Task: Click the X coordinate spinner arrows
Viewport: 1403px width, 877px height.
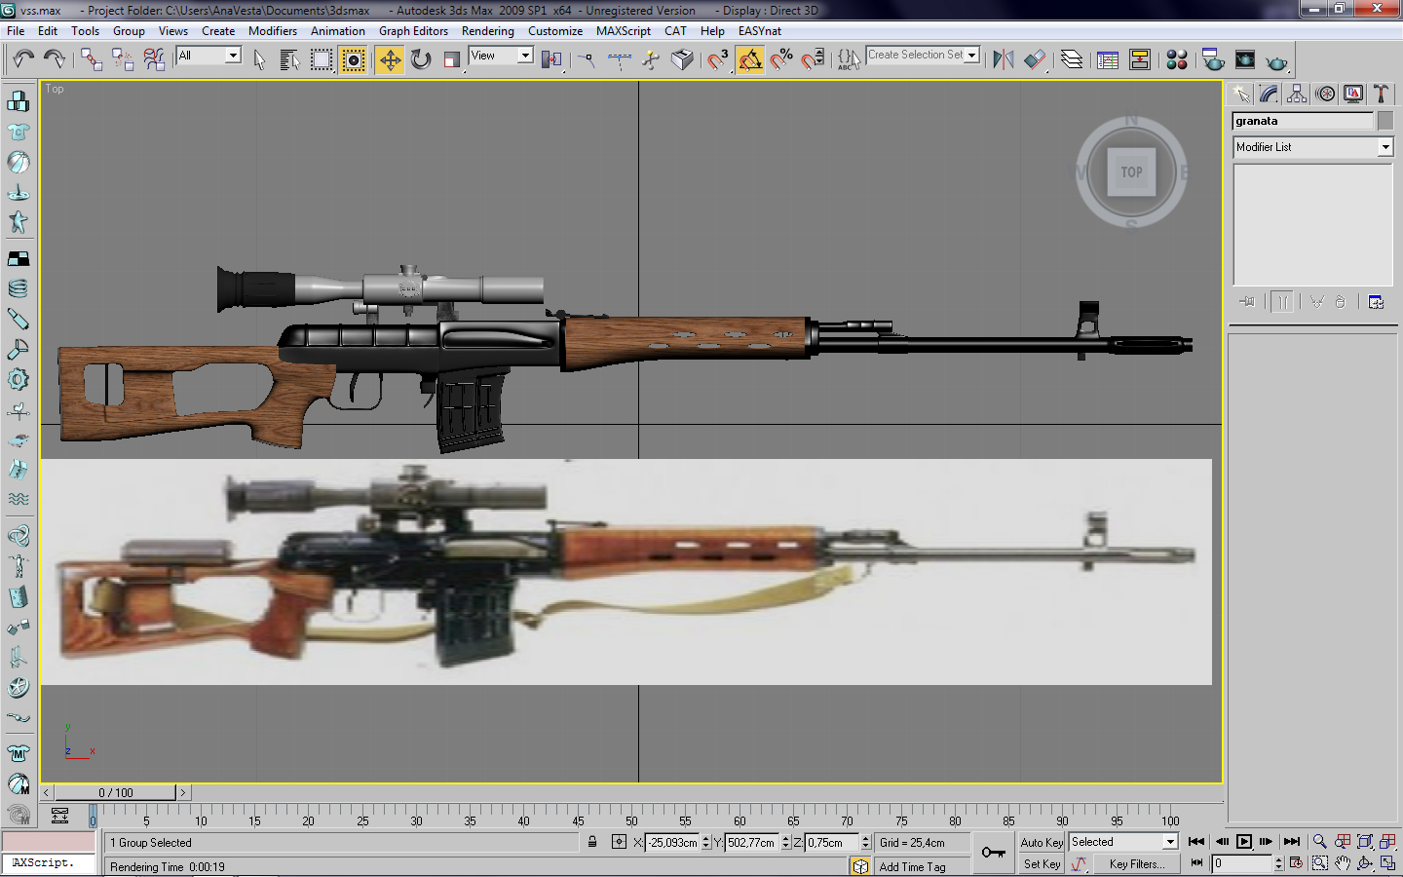Action: (x=705, y=842)
